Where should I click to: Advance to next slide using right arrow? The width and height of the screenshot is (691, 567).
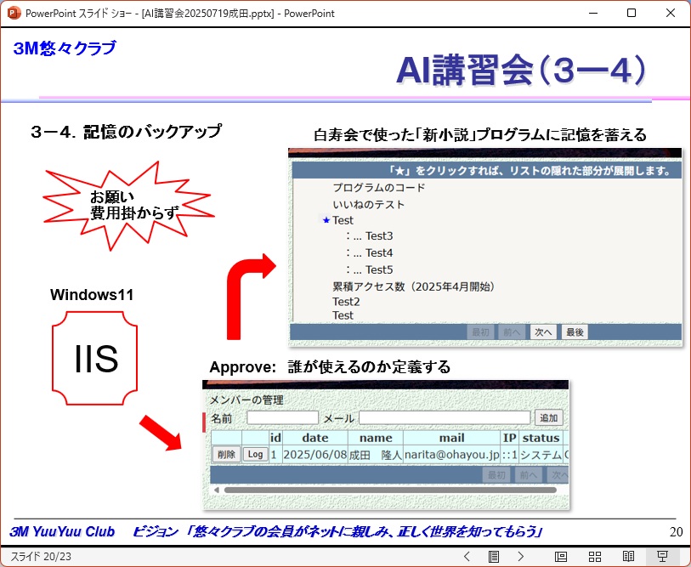[521, 557]
